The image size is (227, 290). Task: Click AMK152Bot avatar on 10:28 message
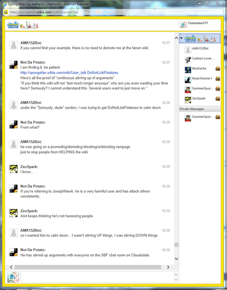click(14, 105)
